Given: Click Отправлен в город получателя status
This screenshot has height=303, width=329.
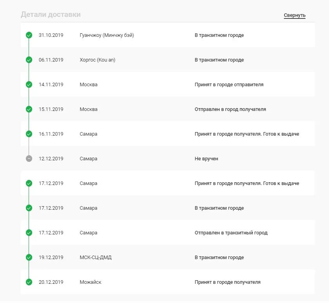Looking at the screenshot, I should click(x=230, y=109).
